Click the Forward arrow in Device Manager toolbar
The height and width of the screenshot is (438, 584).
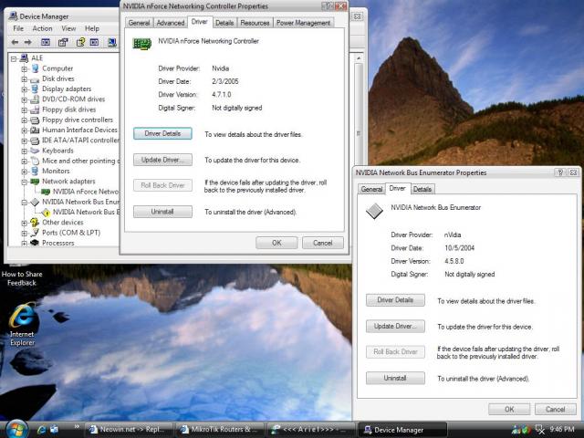[x=28, y=42]
